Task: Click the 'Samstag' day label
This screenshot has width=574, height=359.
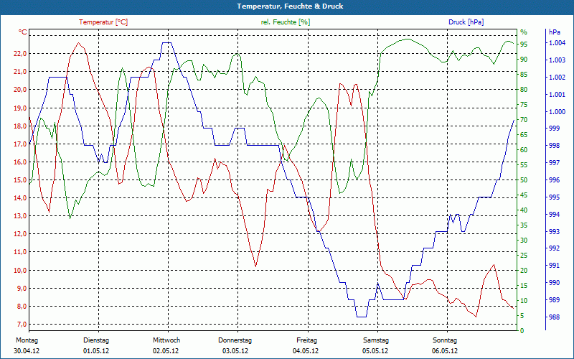Action: click(376, 340)
